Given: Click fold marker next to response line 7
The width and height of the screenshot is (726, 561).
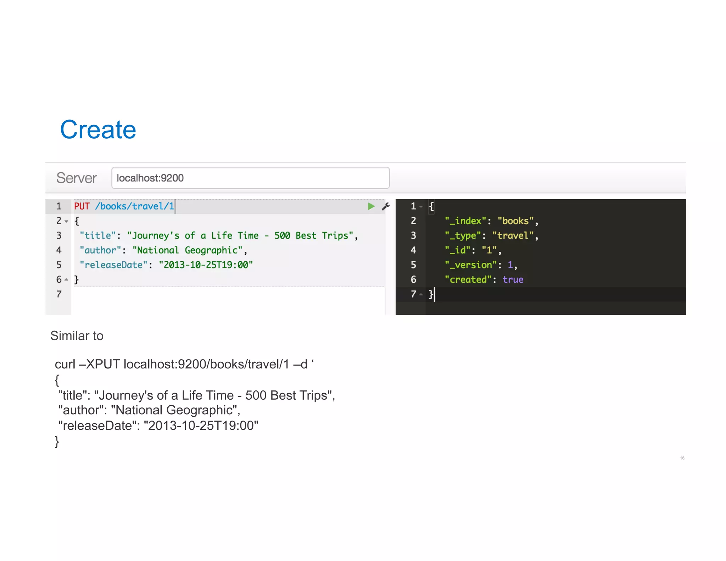Looking at the screenshot, I should click(421, 294).
